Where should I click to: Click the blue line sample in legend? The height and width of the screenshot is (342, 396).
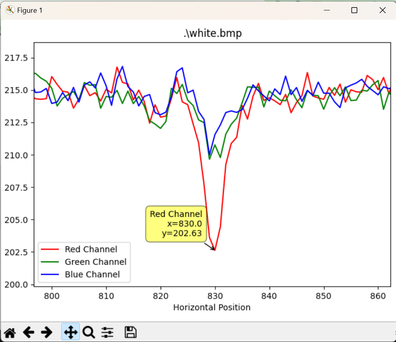[x=50, y=274]
